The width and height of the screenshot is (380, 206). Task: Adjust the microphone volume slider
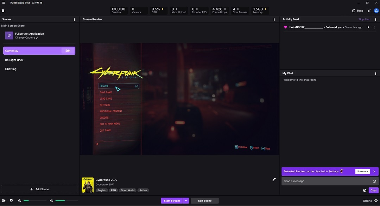(x=35, y=201)
